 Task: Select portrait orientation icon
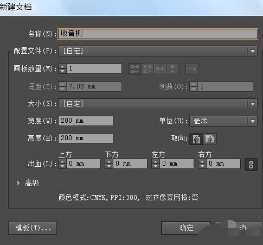point(196,139)
